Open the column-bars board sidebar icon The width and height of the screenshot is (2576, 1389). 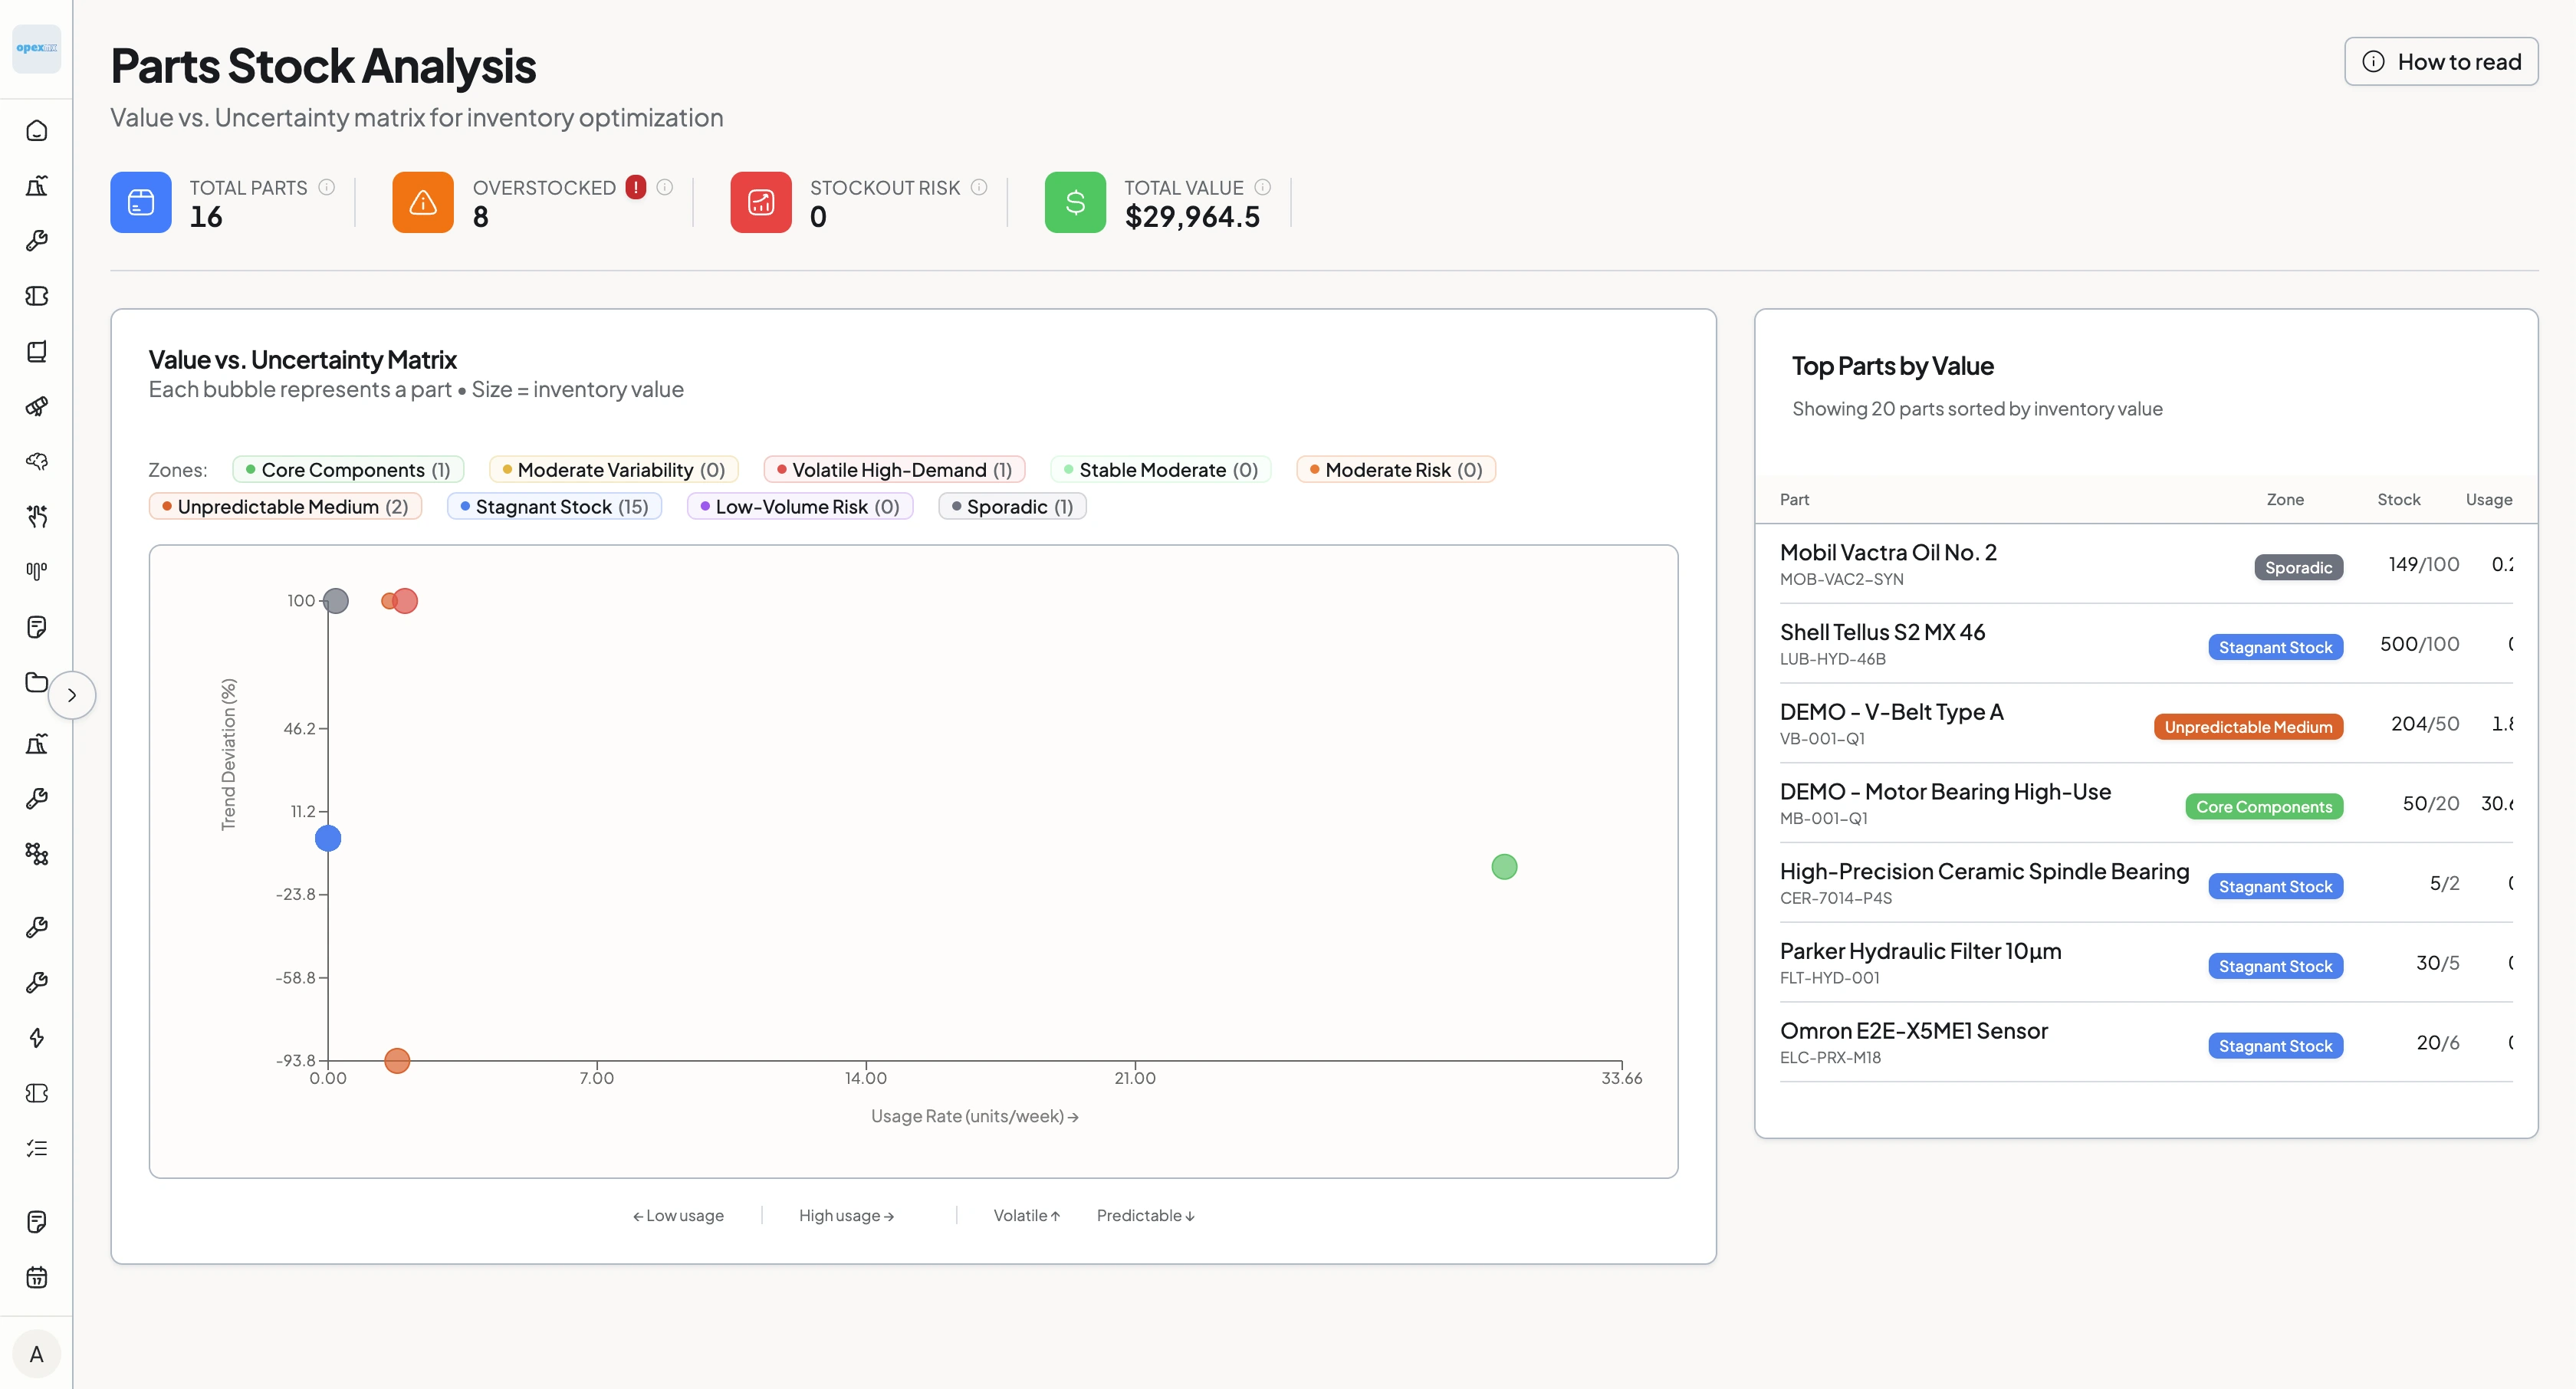[37, 571]
